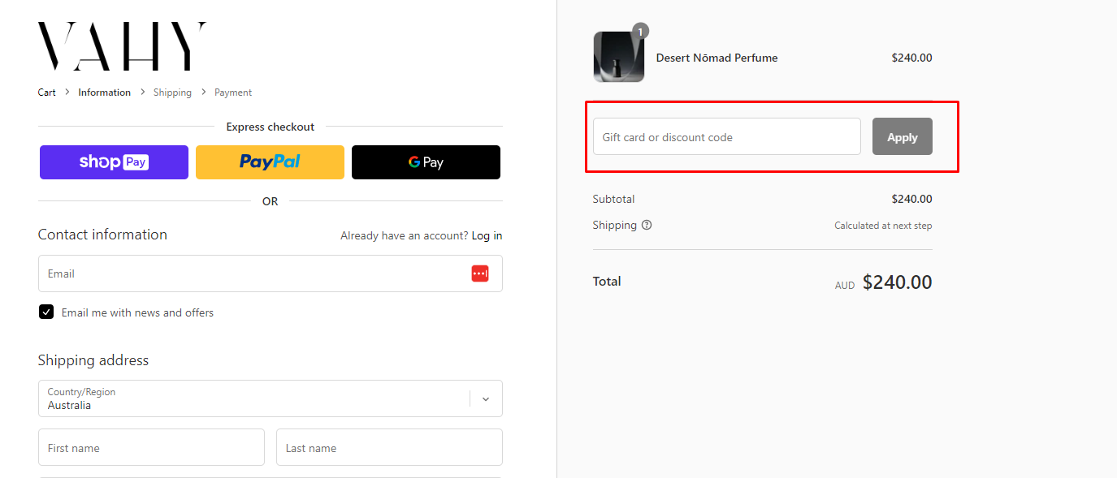Viewport: 1117px width, 478px height.
Task: Click the Calculated at next step text
Action: (x=883, y=226)
